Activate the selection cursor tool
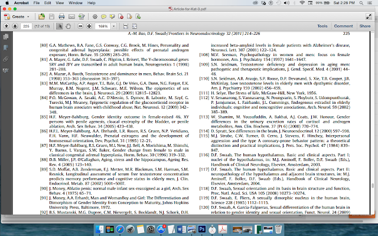The width and height of the screenshot is (378, 236). [x=60, y=26]
